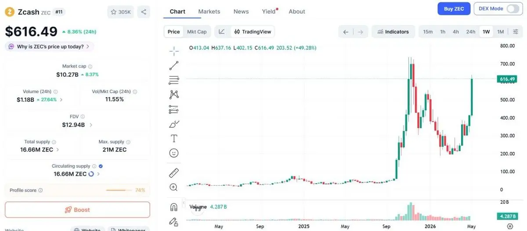Click info icon beside Vol/Mkt Cap (24h)
This screenshot has height=231, width=527.
coord(135,92)
